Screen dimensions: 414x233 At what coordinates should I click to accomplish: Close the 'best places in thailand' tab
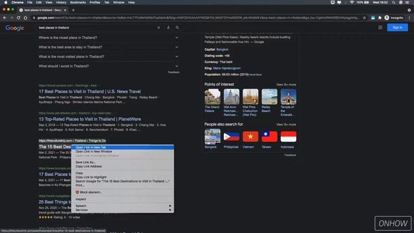[x=65, y=10]
